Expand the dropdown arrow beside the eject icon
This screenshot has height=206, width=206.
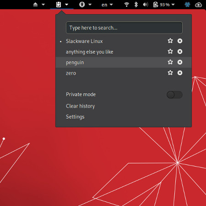43,5
